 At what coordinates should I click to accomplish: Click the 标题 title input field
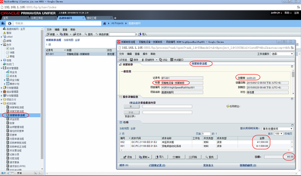tap(182, 83)
